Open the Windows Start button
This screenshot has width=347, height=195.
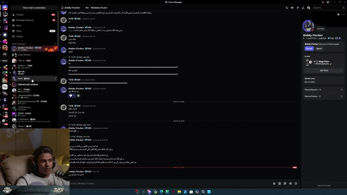pos(209,192)
